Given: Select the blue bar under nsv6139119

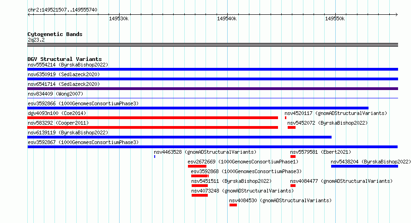Looking at the screenshot, I should [x=179, y=137].
